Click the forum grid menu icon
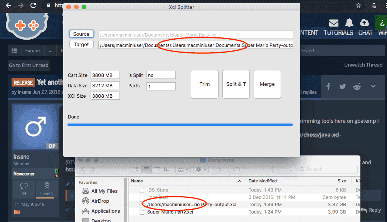387x222 pixels. (x=14, y=50)
